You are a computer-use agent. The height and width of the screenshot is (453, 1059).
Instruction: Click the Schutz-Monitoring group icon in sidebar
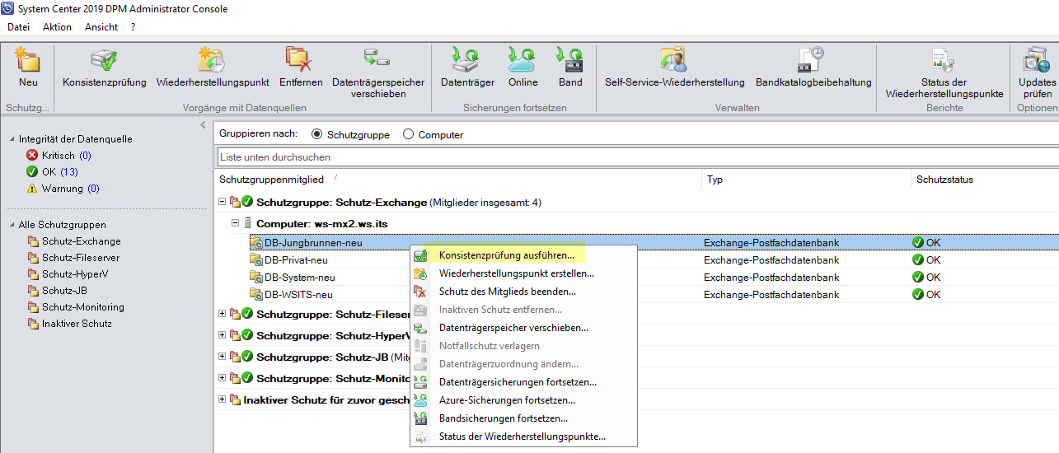tap(33, 307)
